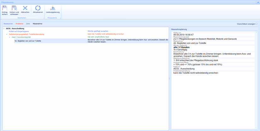260x131 pixels.
Task: Collapse Selbstversorgungsdefizit: Toilettenbenutzung node
Action: [7, 34]
